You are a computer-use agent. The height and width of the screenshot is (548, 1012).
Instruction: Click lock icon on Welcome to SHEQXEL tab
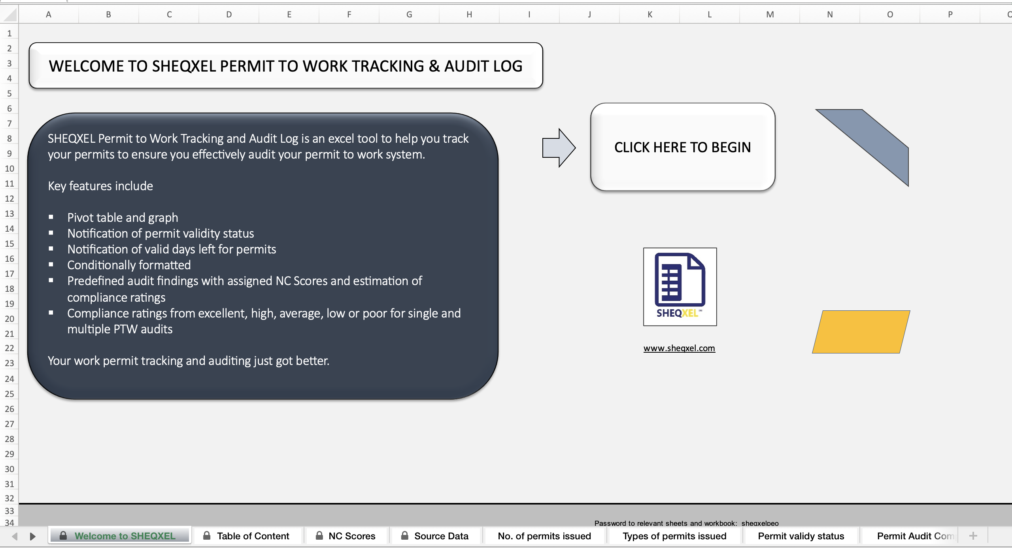click(x=63, y=536)
